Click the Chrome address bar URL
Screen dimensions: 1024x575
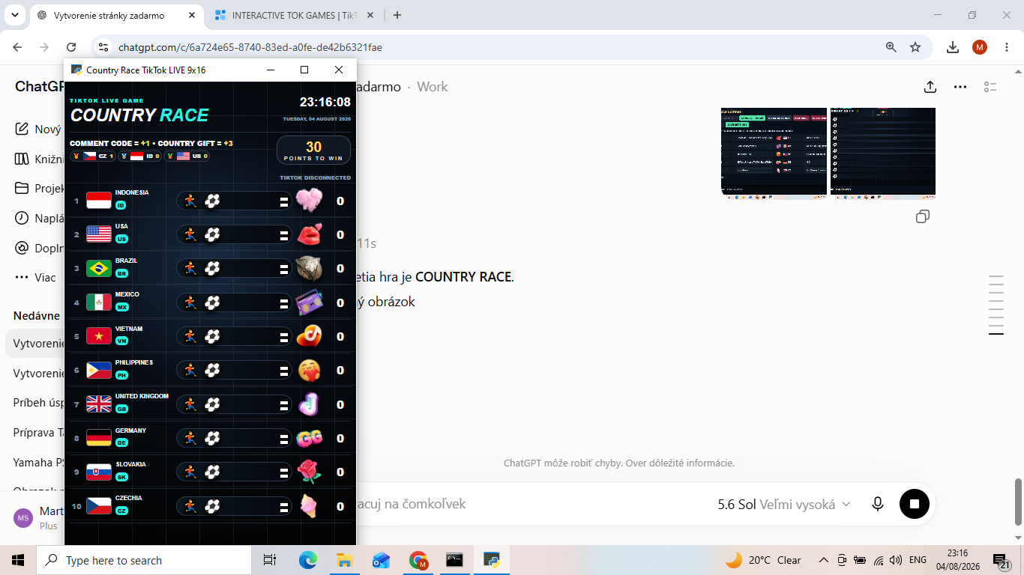[x=250, y=47]
